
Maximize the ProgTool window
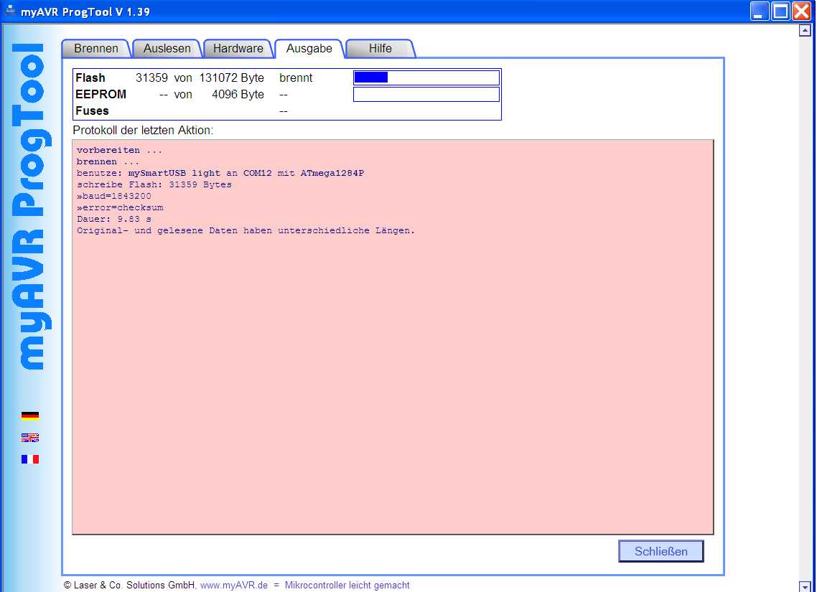tap(780, 11)
